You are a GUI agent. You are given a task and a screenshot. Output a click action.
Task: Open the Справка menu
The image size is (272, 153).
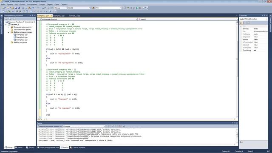pyautogui.click(x=64, y=5)
